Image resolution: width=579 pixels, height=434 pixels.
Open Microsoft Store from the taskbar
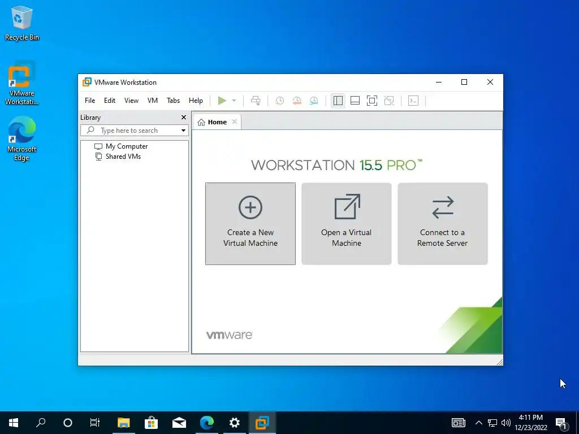coord(151,423)
